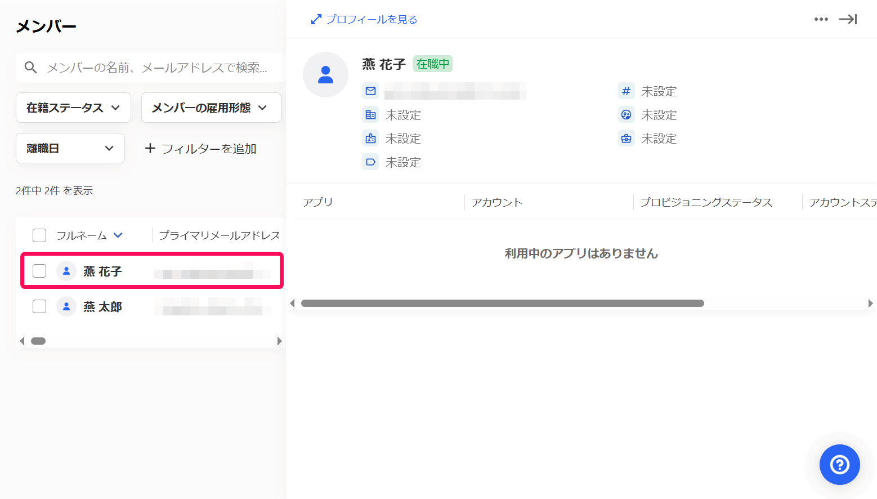
Task: Click the building organization icon next to 未設定
Action: click(370, 115)
